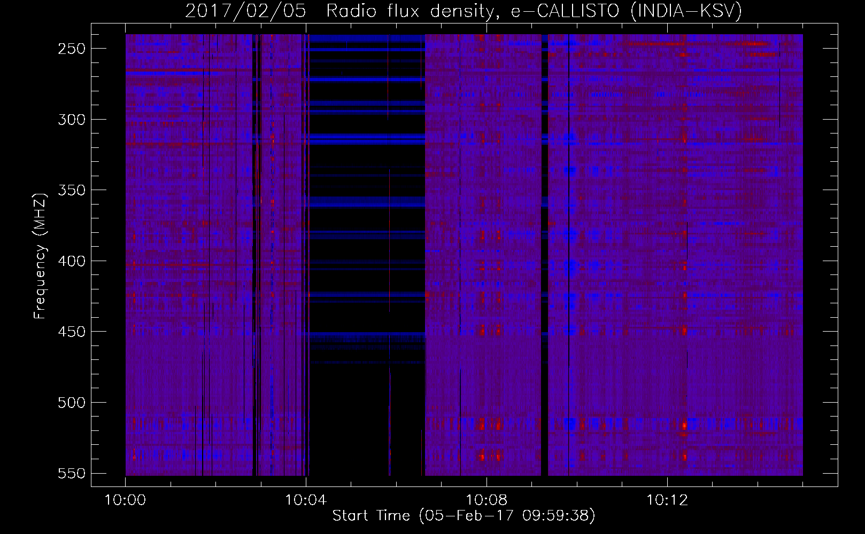Viewport: 865px width, 534px height.
Task: Click the 450 frequency tick label
Action: pos(72,332)
